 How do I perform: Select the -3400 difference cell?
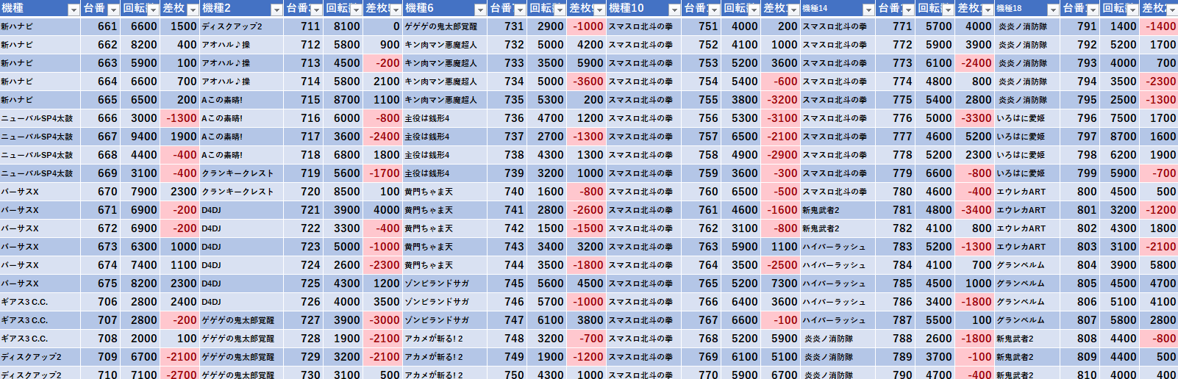[x=975, y=210]
